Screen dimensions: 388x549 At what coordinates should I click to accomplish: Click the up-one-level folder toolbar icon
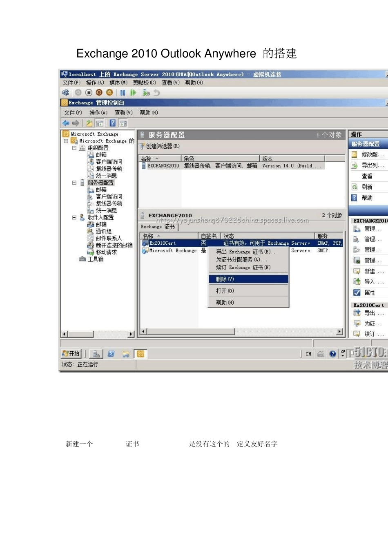(x=89, y=123)
